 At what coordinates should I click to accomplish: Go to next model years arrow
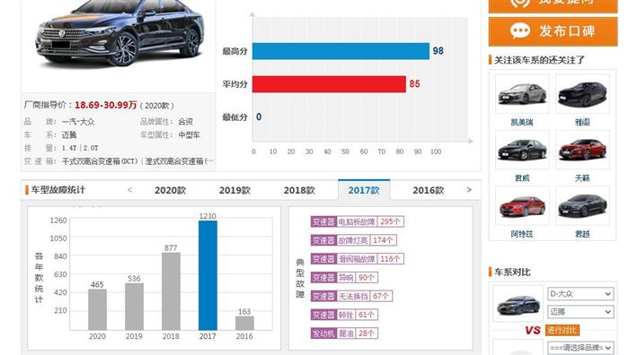point(469,190)
